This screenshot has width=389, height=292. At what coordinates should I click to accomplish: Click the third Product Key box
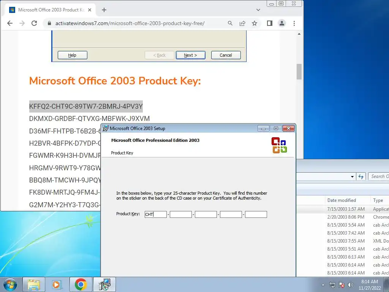(x=206, y=214)
